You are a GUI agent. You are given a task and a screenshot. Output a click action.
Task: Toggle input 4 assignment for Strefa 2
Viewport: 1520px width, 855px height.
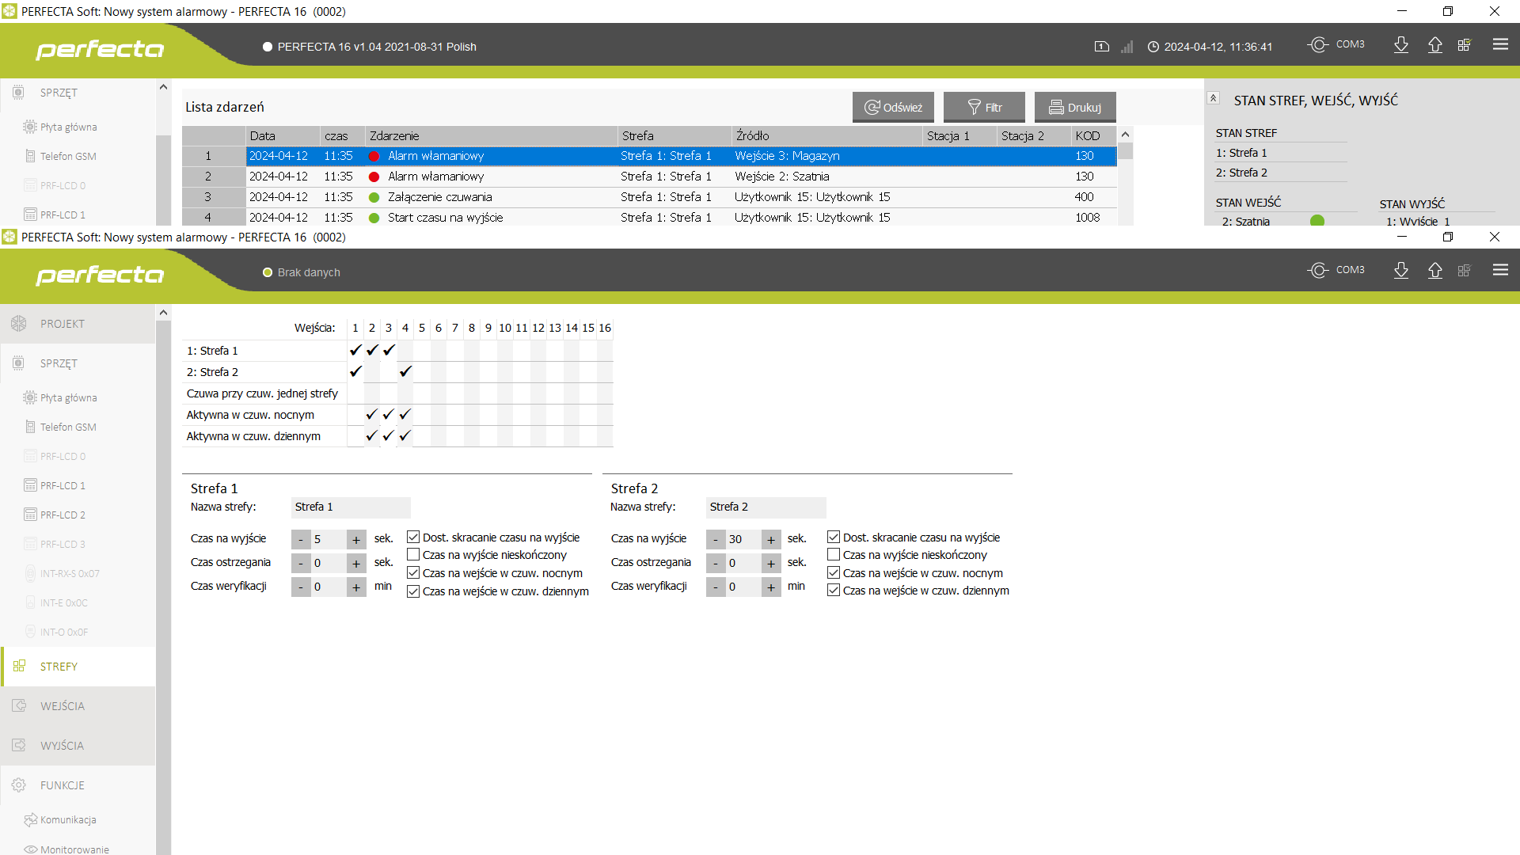click(405, 372)
